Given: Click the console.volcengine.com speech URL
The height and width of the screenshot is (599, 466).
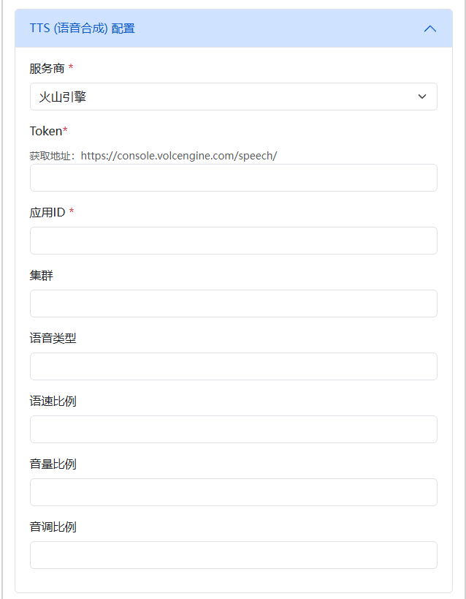Looking at the screenshot, I should pos(179,156).
